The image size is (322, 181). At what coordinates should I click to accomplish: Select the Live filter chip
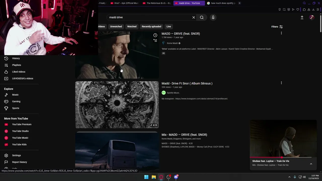[169, 26]
